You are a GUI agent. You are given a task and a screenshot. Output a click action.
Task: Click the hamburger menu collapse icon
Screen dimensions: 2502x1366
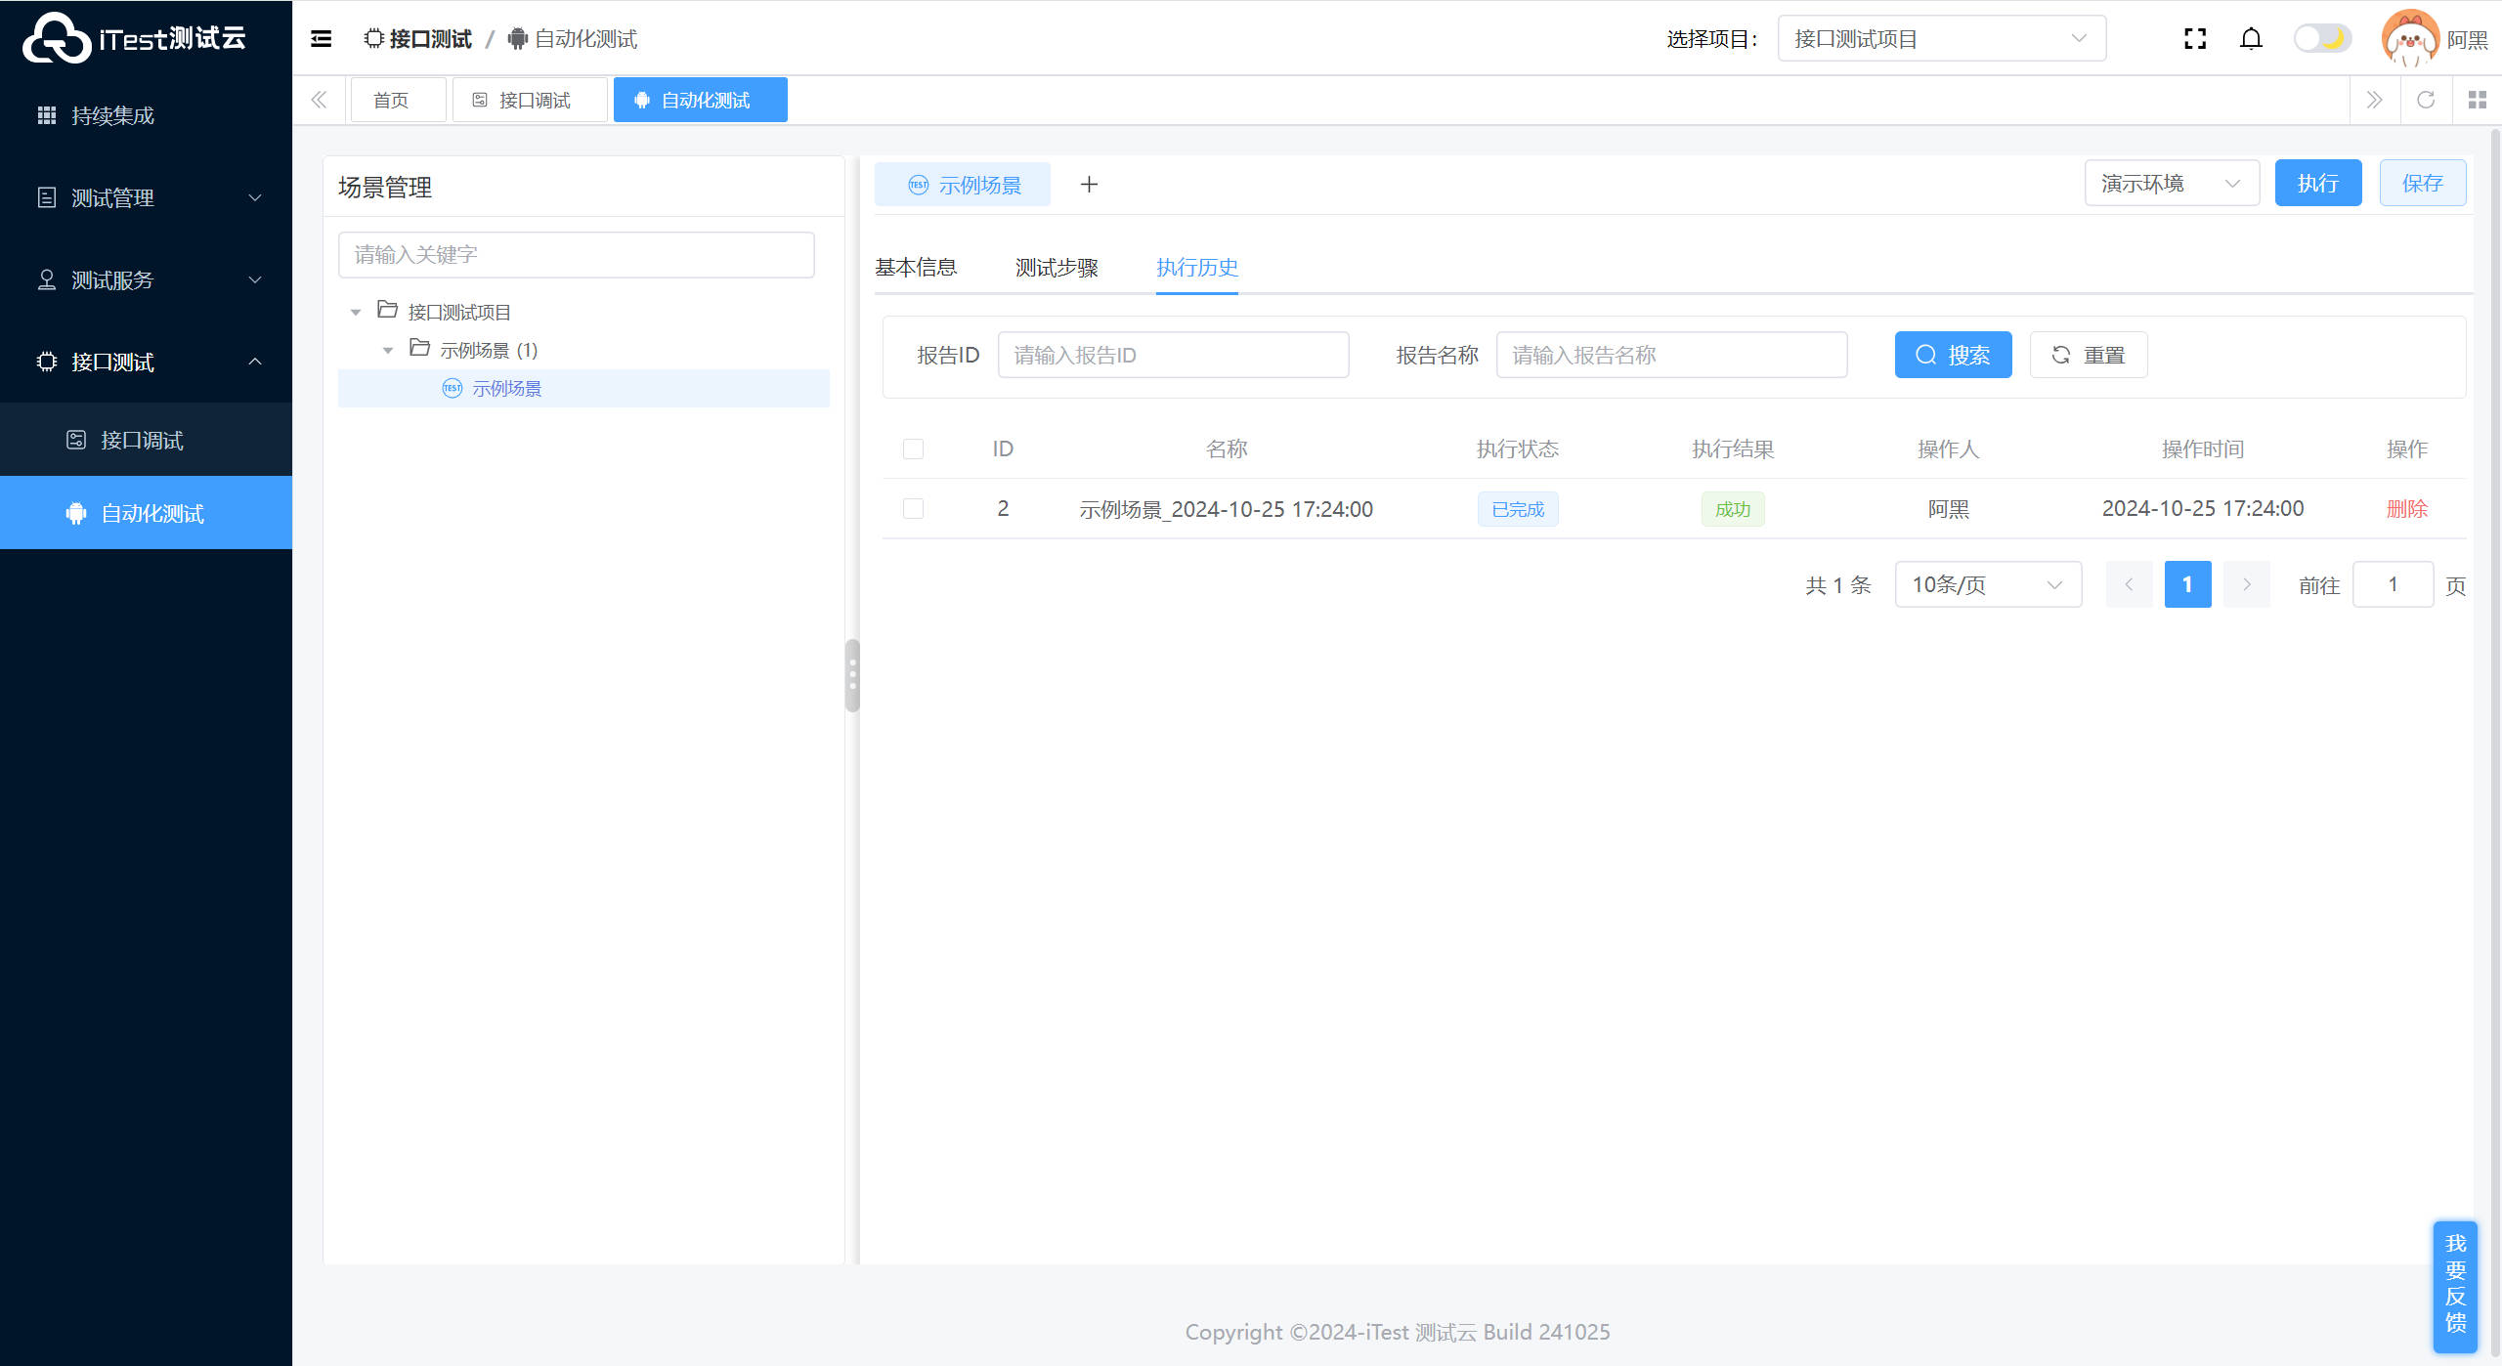(x=321, y=39)
